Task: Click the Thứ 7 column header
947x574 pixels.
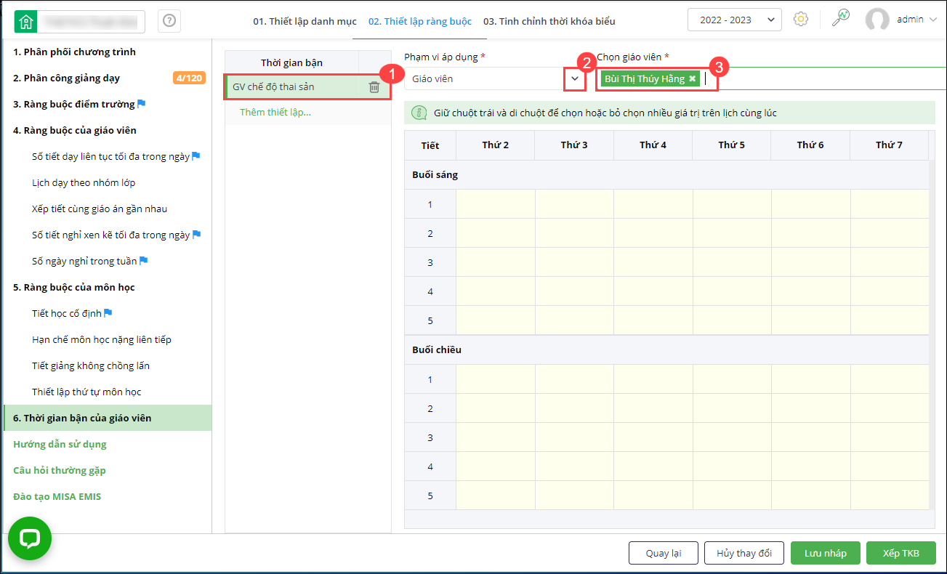Action: [890, 145]
